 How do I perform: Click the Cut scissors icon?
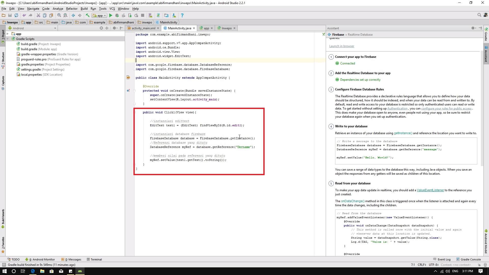(38, 15)
